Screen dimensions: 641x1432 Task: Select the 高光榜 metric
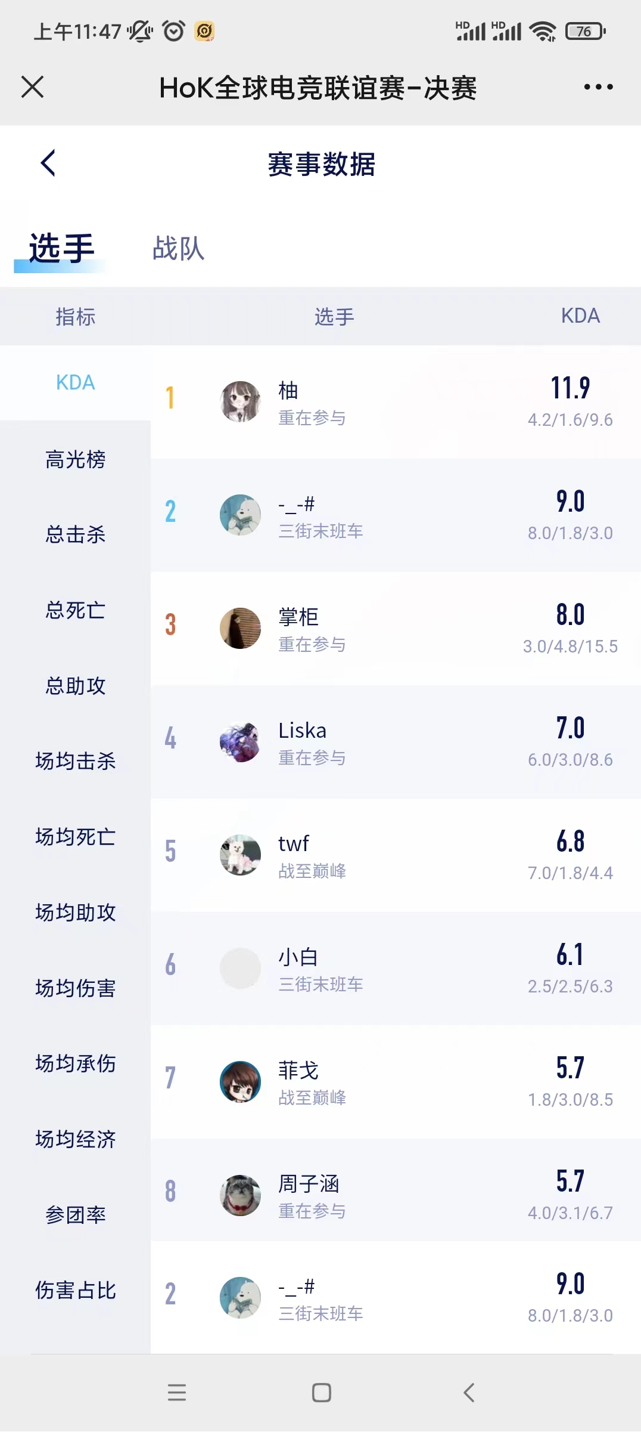click(76, 459)
